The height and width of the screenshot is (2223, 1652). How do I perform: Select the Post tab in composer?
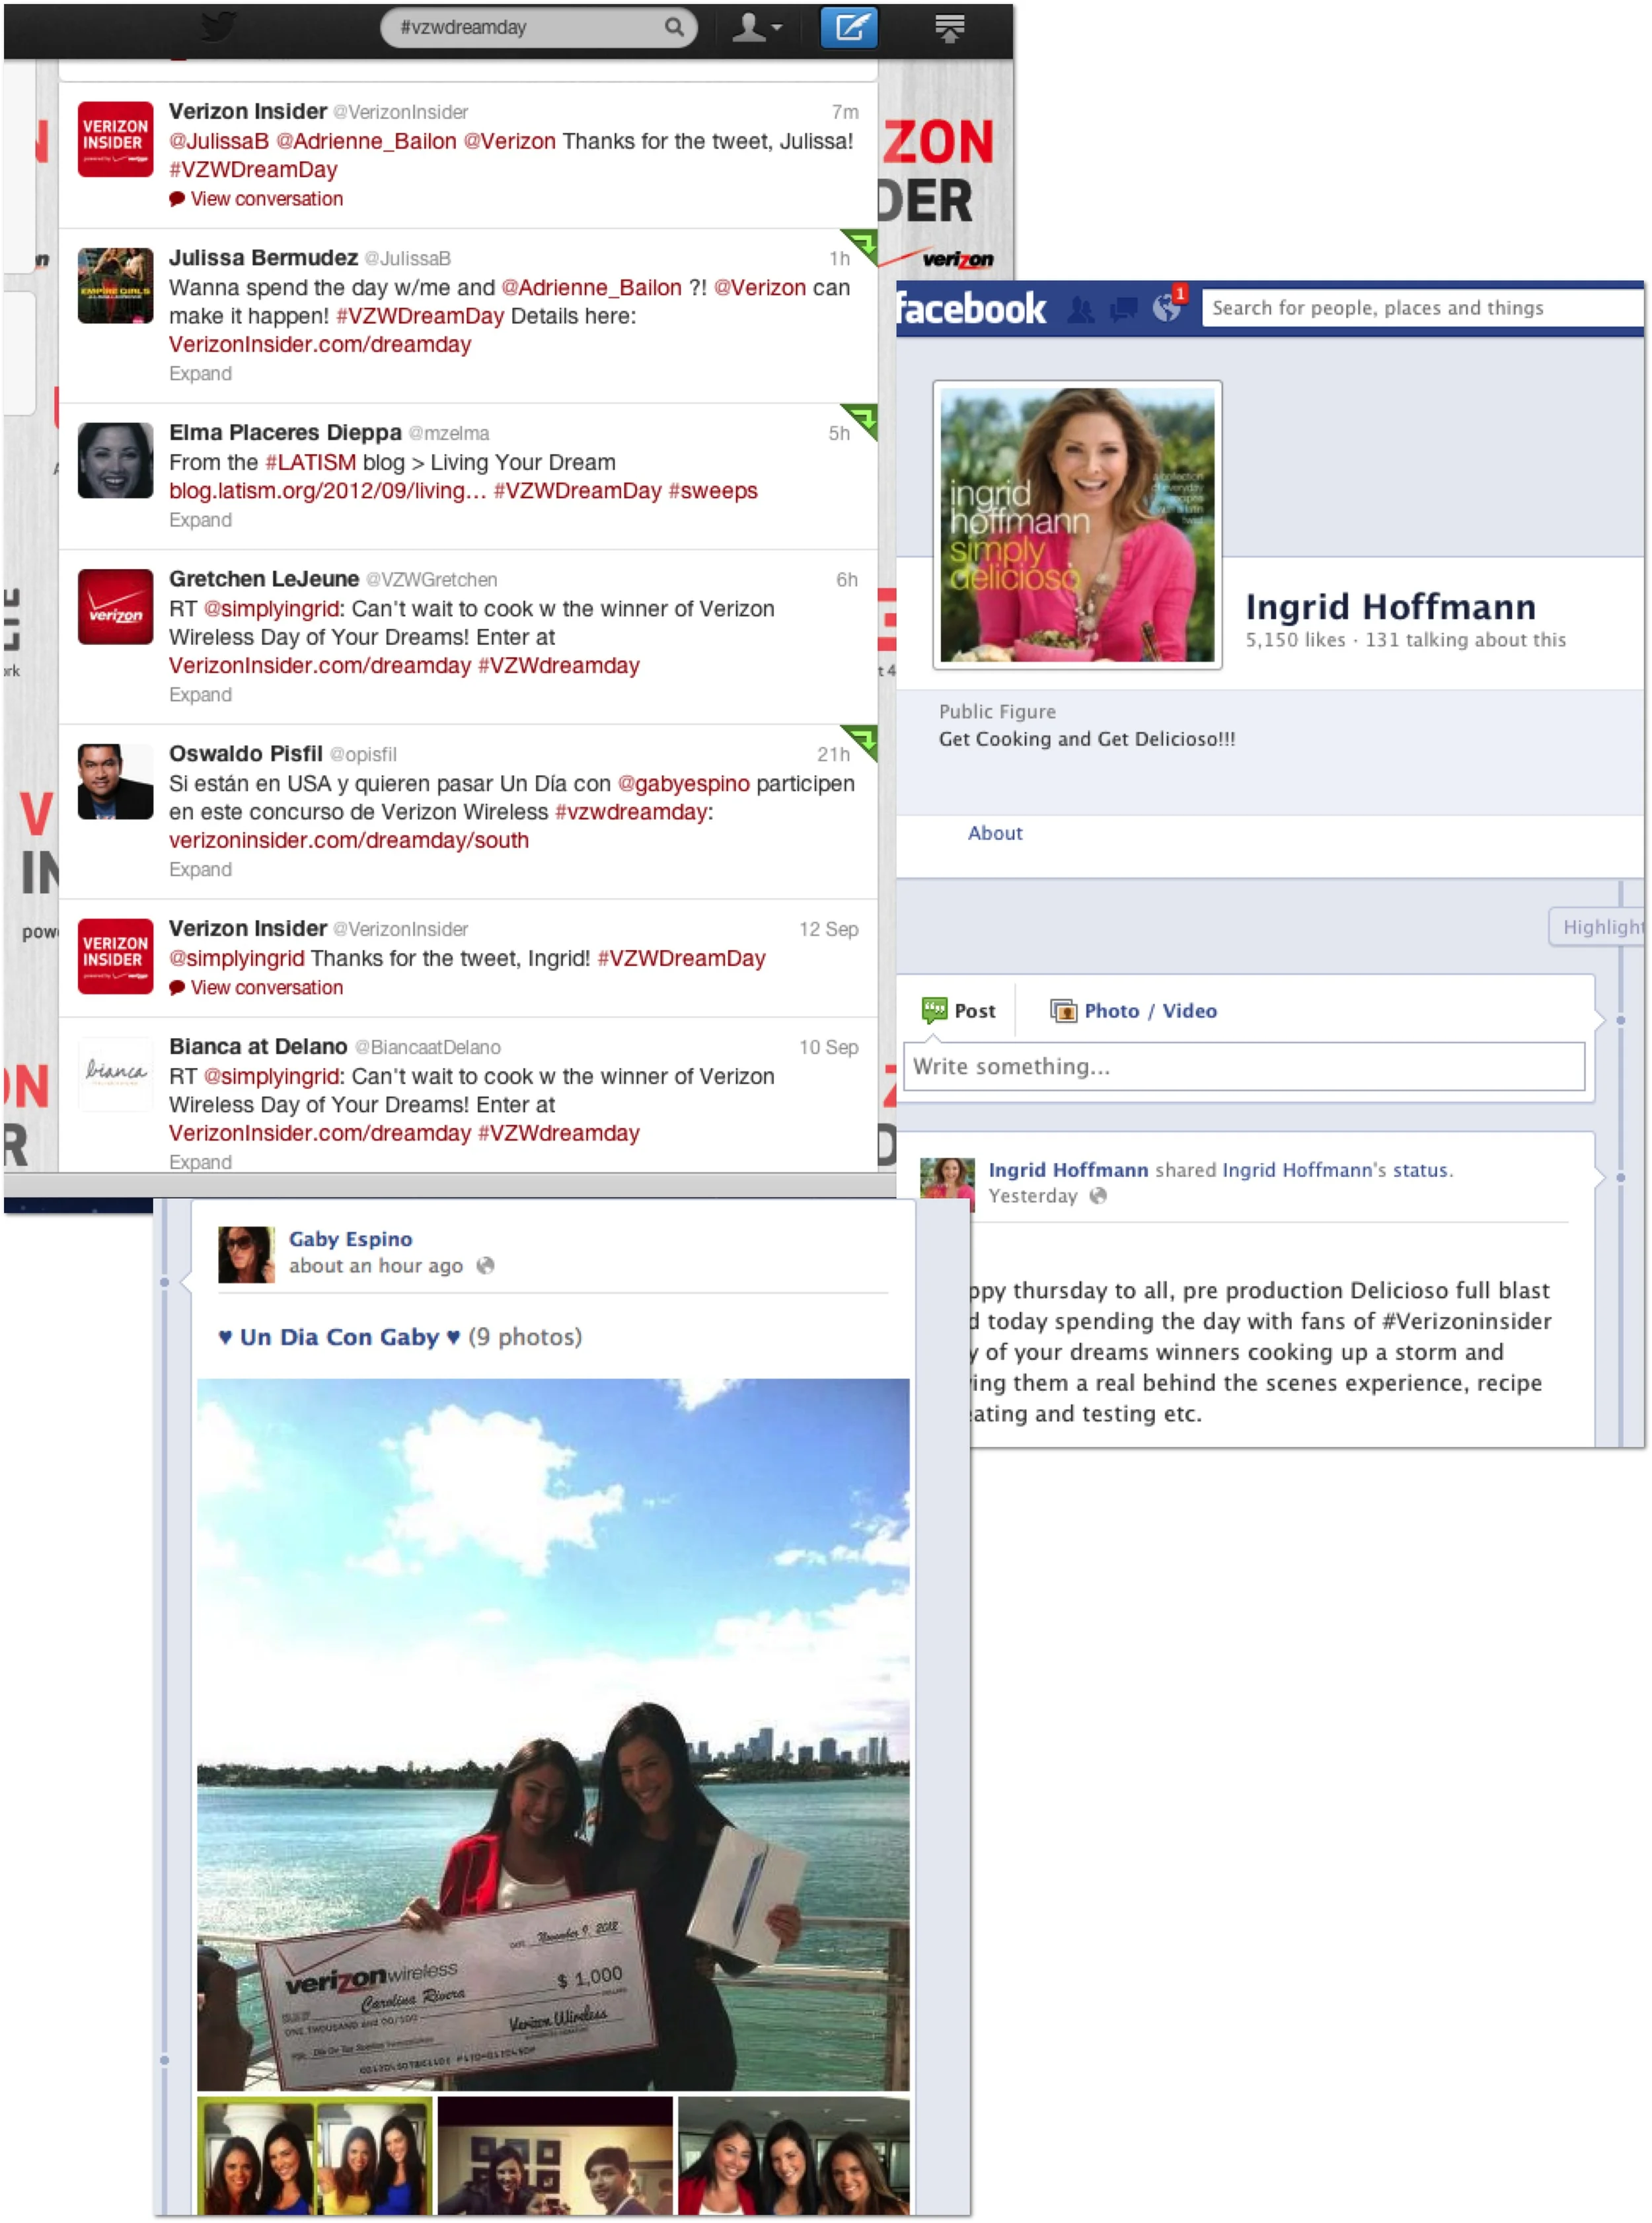[x=958, y=1010]
